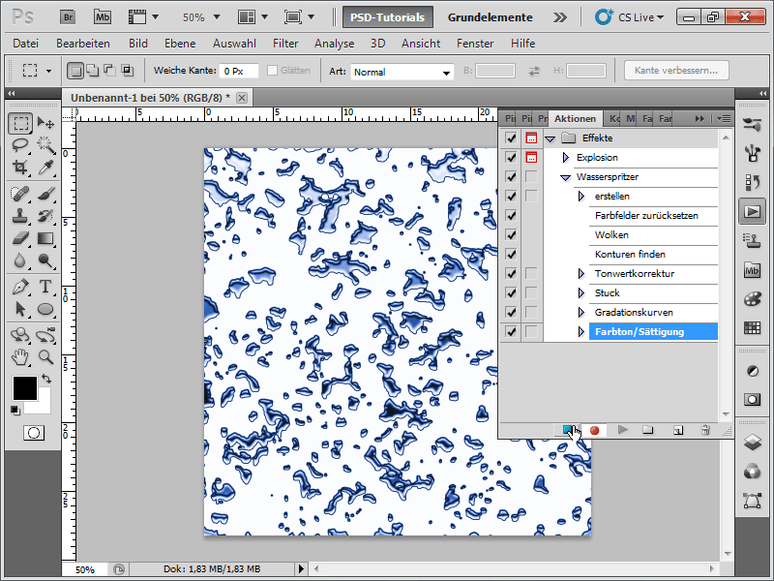Open the Filter menu

pos(285,44)
